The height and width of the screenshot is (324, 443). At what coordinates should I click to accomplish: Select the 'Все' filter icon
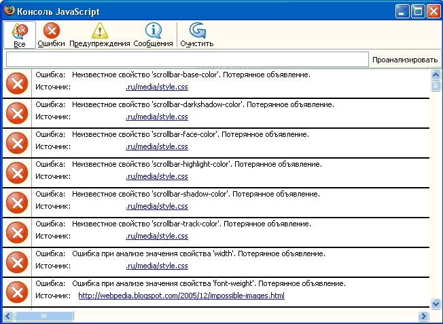[19, 35]
